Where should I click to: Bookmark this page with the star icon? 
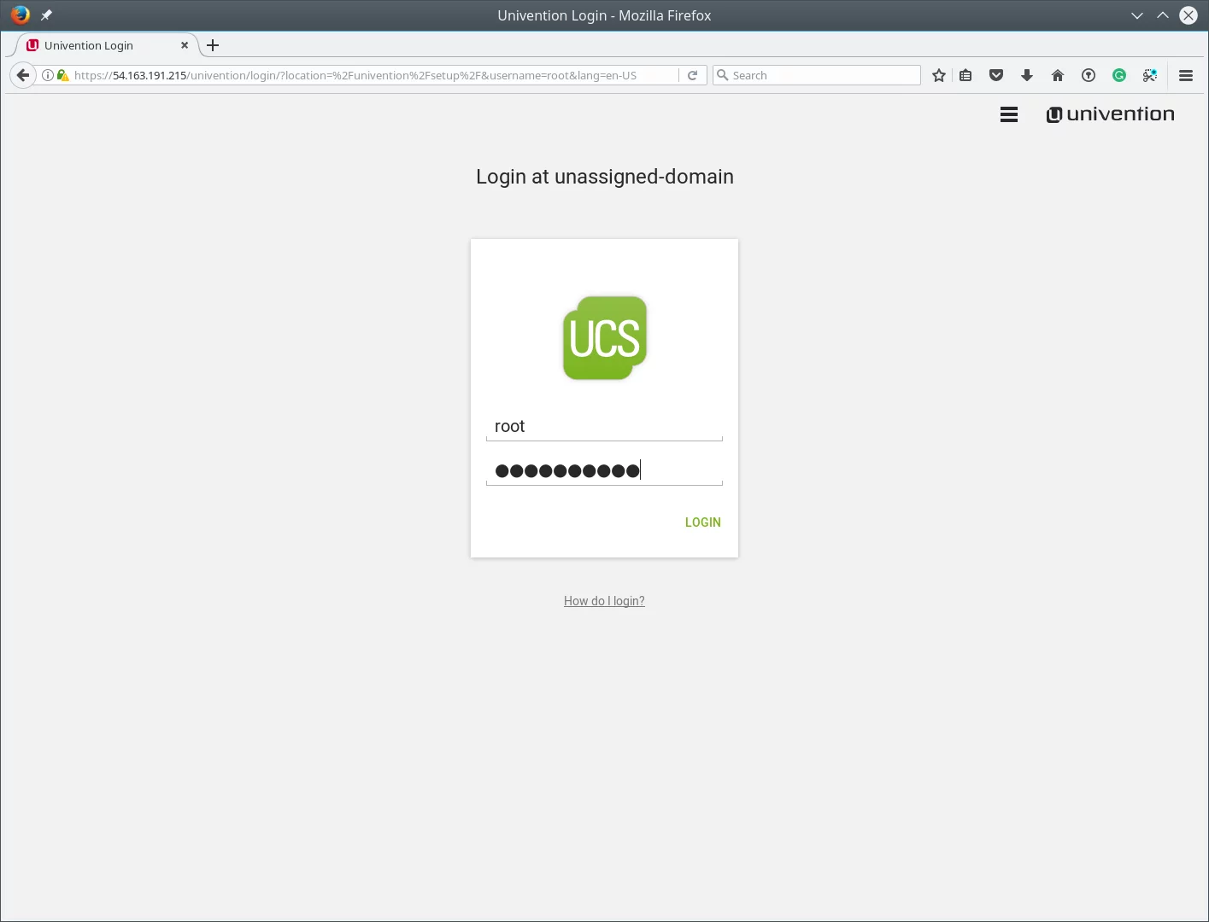pyautogui.click(x=939, y=75)
